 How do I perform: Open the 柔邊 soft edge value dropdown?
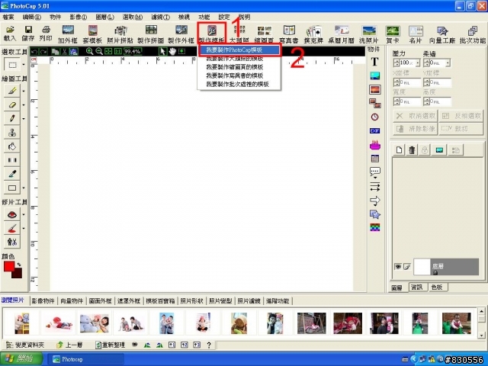[x=448, y=63]
